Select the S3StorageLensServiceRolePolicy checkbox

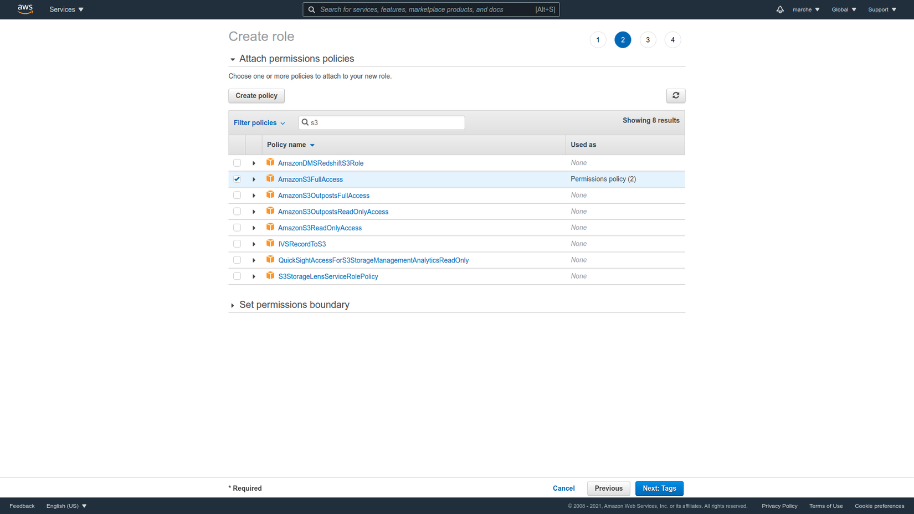[237, 276]
